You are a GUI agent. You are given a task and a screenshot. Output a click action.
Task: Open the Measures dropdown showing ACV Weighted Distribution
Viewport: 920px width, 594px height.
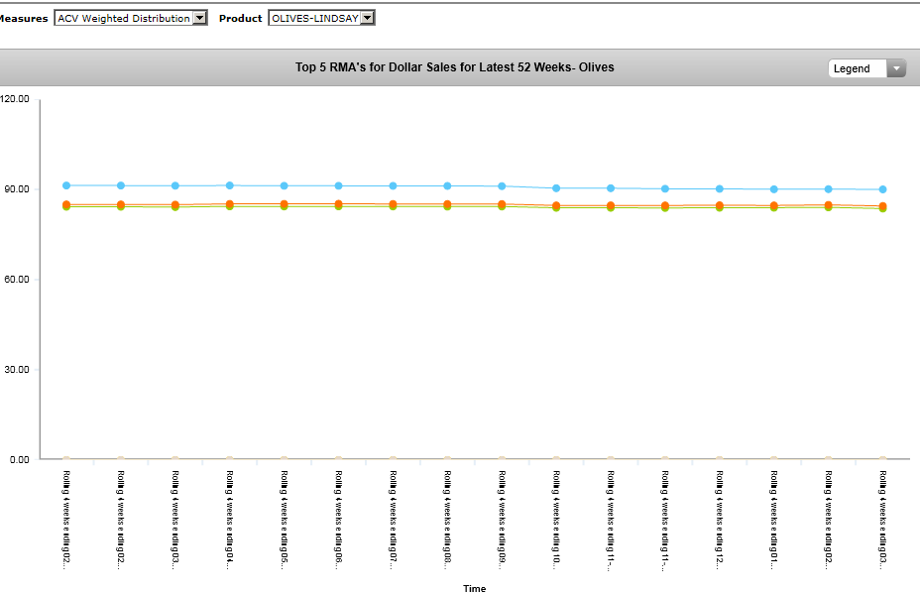(130, 18)
